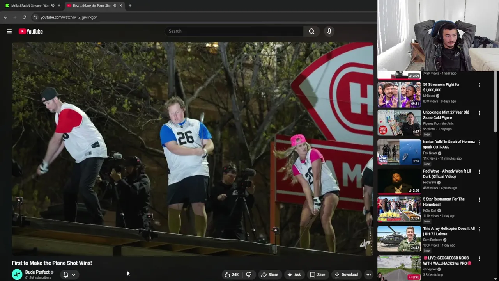Image resolution: width=499 pixels, height=281 pixels.
Task: Open the Fox News Strait of Hormuz thumbnail
Action: (x=399, y=152)
